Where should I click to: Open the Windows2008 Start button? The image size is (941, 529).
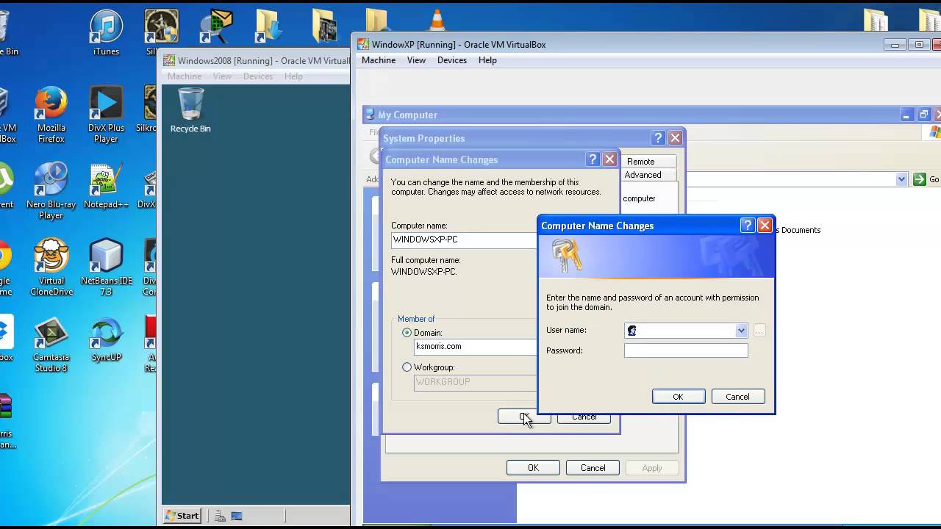tap(182, 516)
